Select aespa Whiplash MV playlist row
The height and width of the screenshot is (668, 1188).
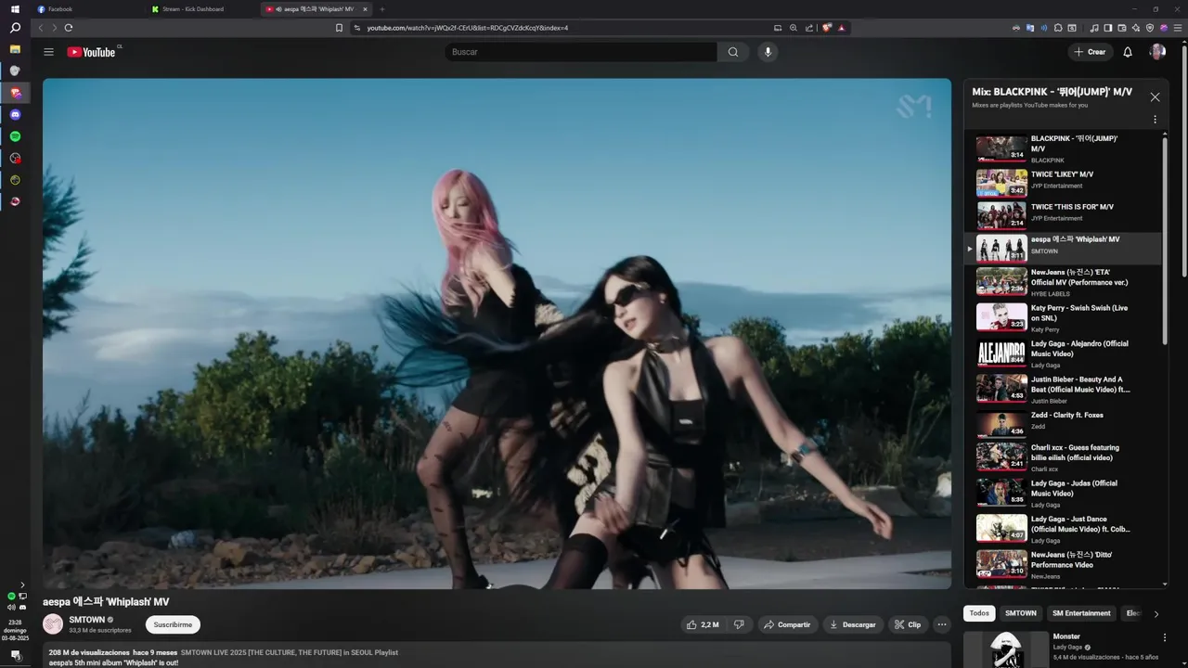[1063, 248]
